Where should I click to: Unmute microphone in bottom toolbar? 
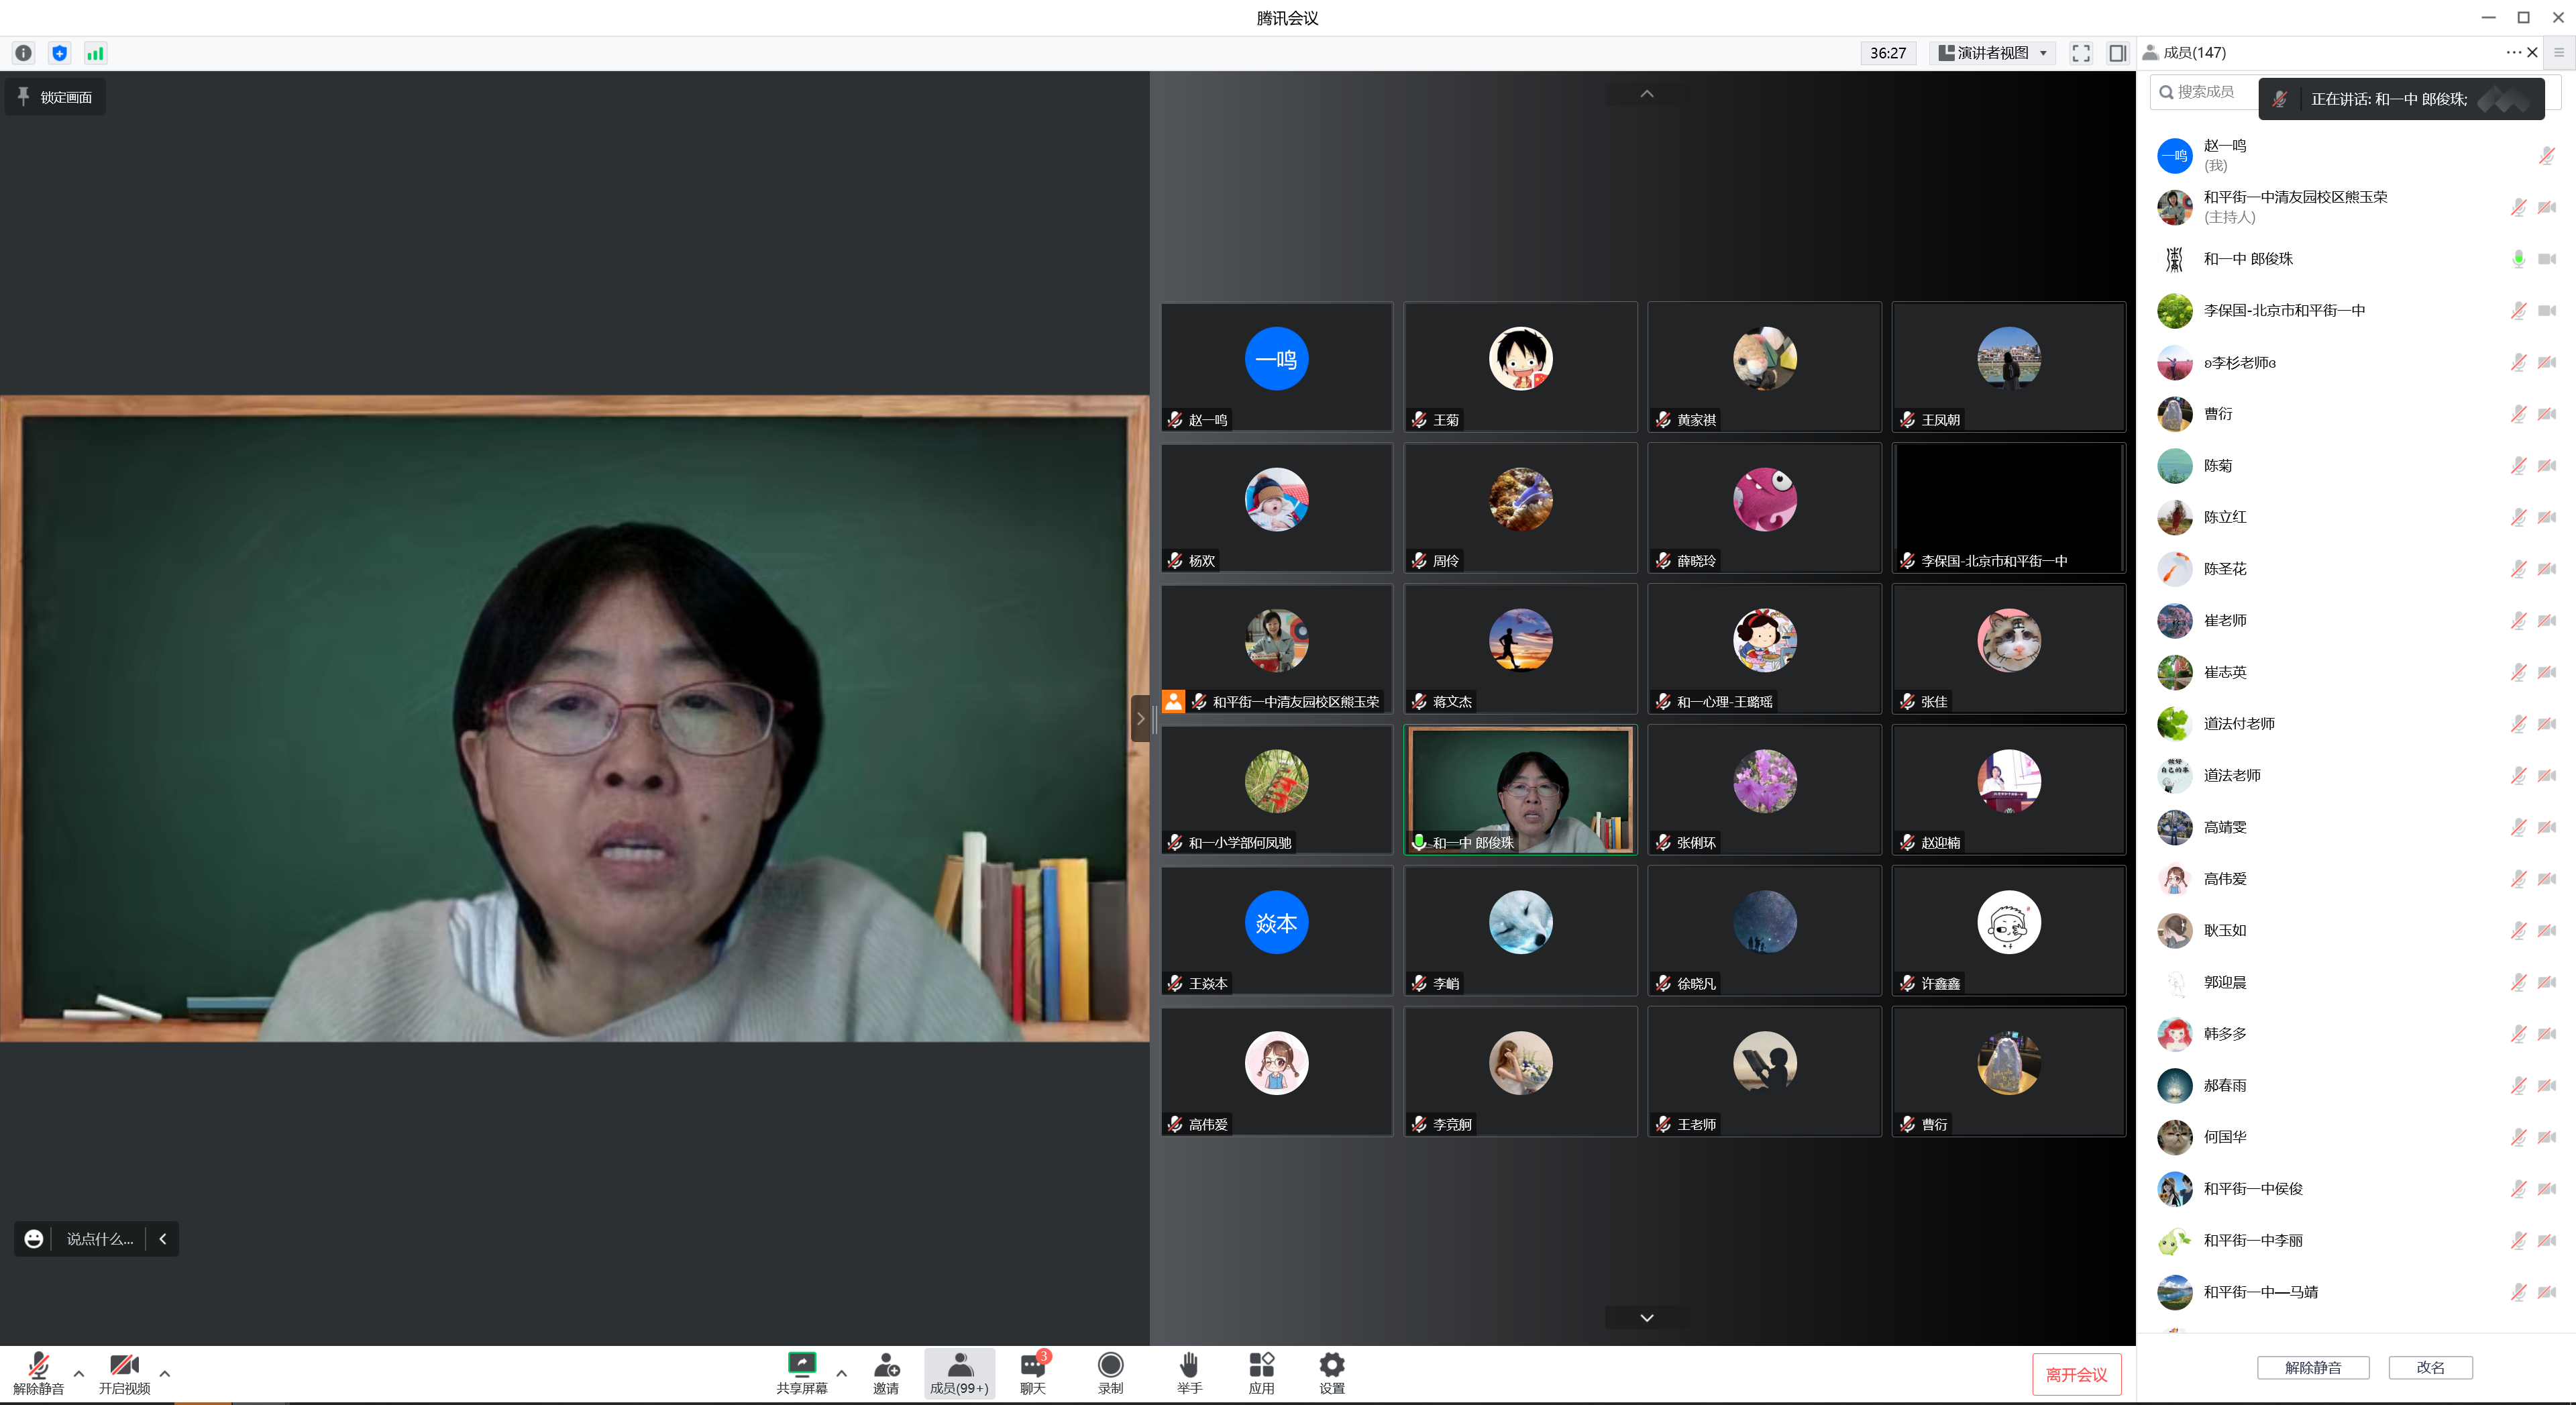[x=38, y=1366]
